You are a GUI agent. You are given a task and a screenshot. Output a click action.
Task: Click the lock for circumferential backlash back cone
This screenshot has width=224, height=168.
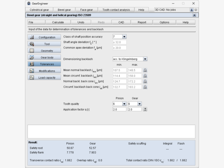pos(145,87)
